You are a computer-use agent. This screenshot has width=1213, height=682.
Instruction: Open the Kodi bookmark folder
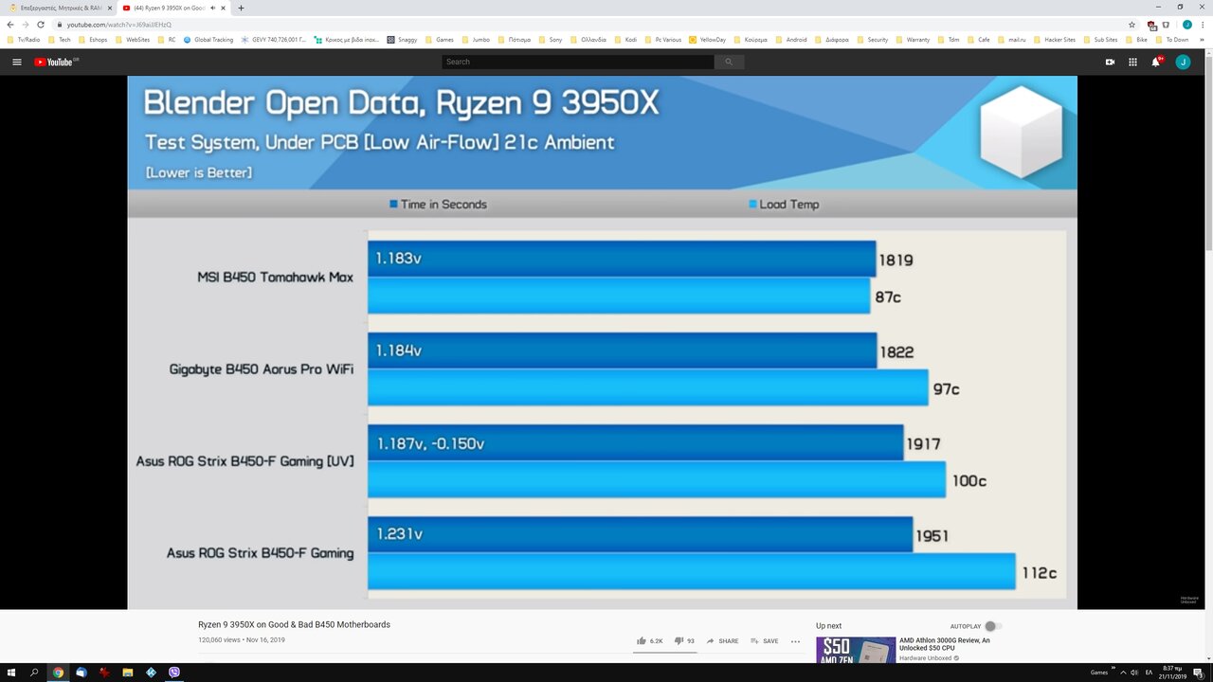[625, 40]
